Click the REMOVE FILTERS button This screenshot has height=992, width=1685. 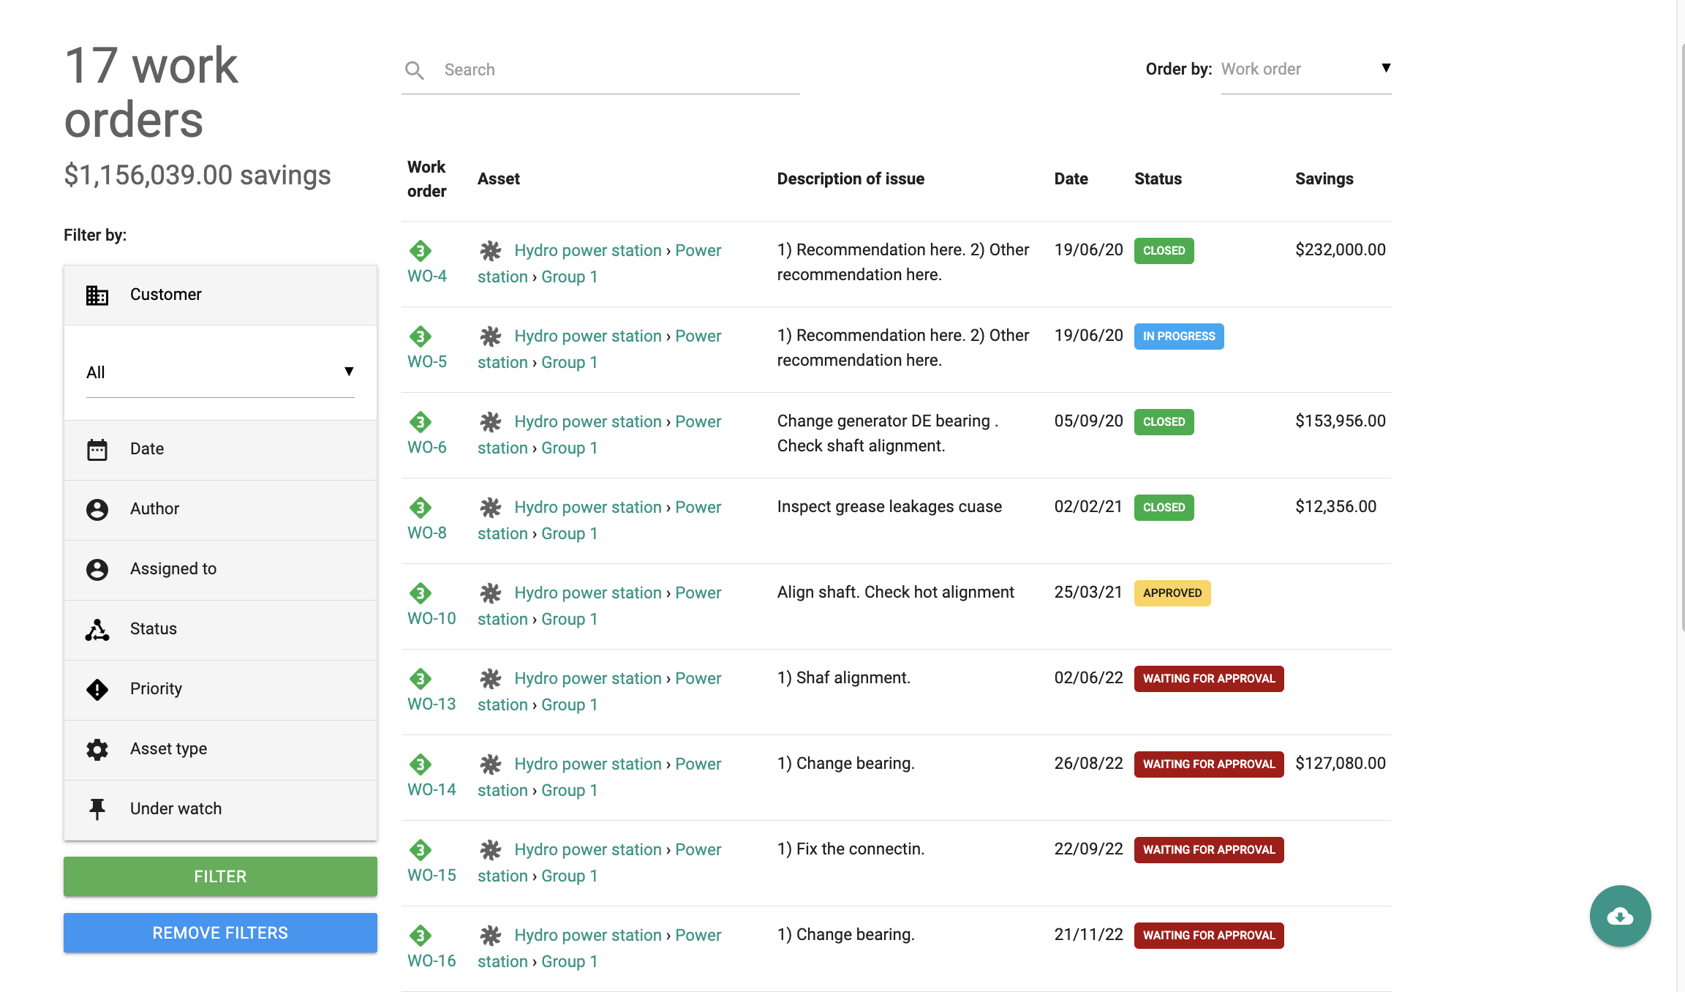219,933
